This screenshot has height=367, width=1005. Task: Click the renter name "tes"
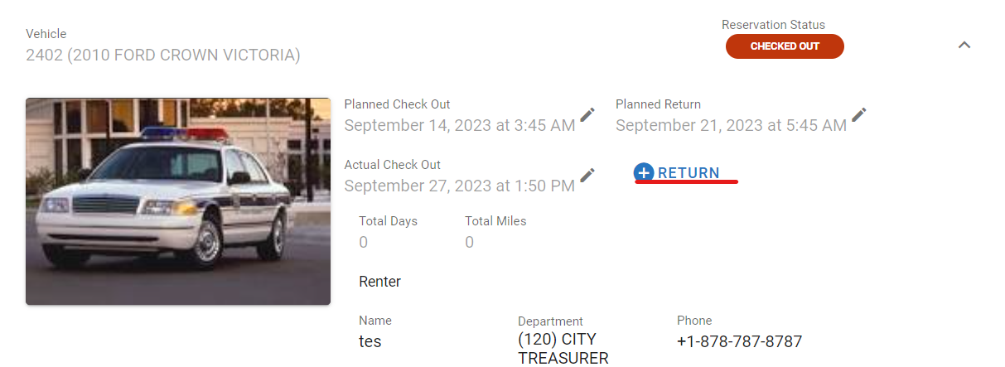370,341
